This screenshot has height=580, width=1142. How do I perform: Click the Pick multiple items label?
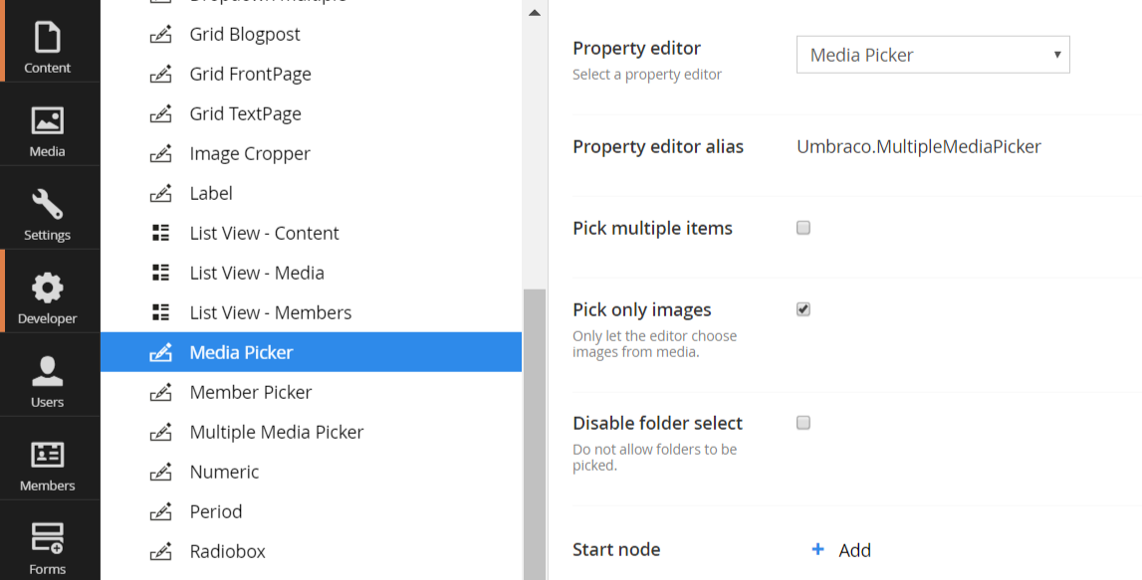coord(652,228)
